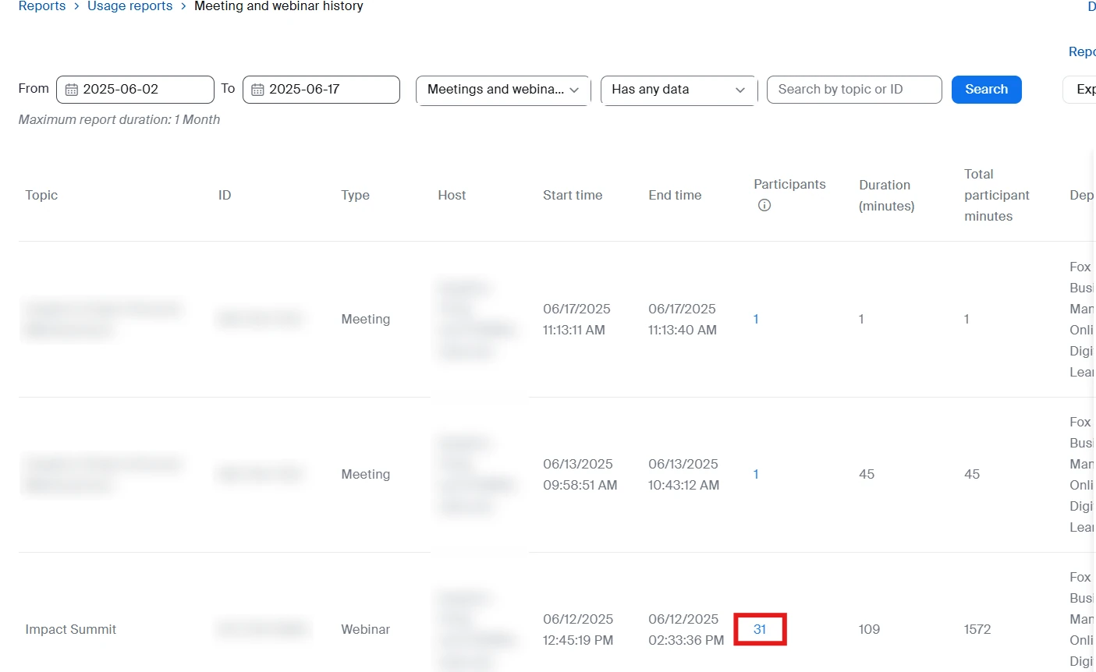This screenshot has width=1096, height=672.
Task: Go to Usage reports breadcrumb
Action: pyautogui.click(x=129, y=6)
